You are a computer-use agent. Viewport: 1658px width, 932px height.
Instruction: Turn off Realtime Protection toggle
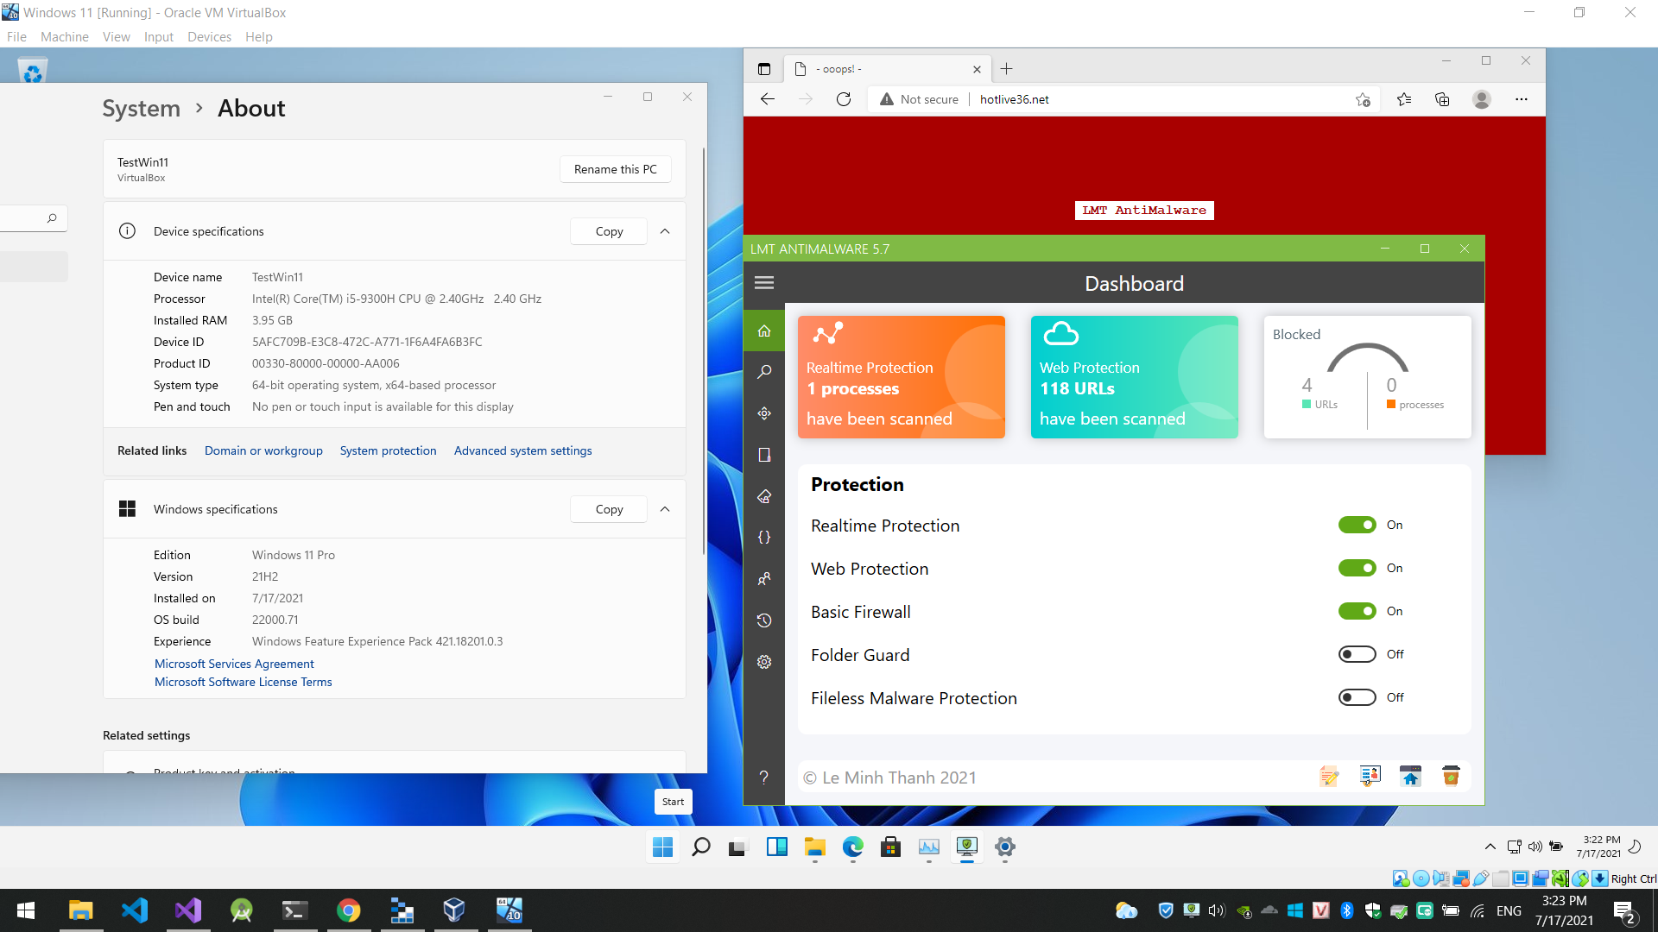click(1357, 525)
